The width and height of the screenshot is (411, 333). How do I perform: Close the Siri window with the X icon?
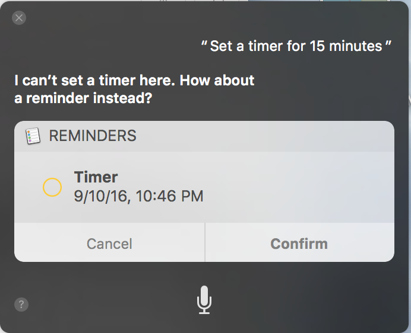(x=19, y=18)
